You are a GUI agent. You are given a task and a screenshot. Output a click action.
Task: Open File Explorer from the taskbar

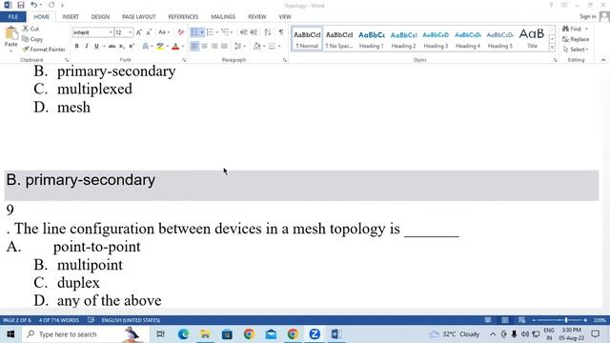coord(205,334)
